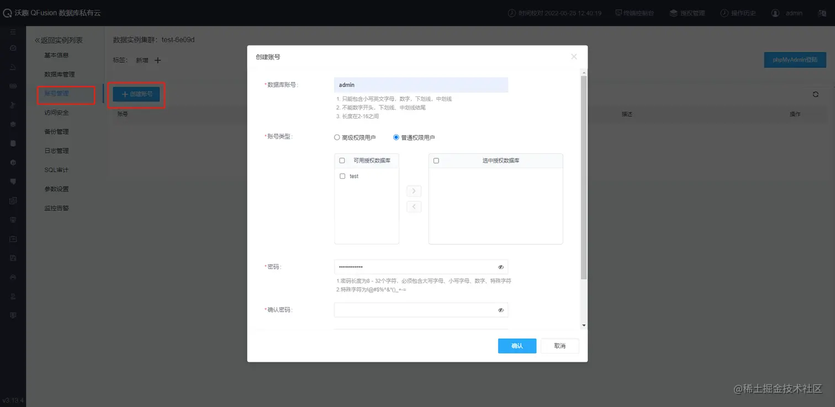The height and width of the screenshot is (407, 835).
Task: Move database back with < arrow
Action: (x=414, y=207)
